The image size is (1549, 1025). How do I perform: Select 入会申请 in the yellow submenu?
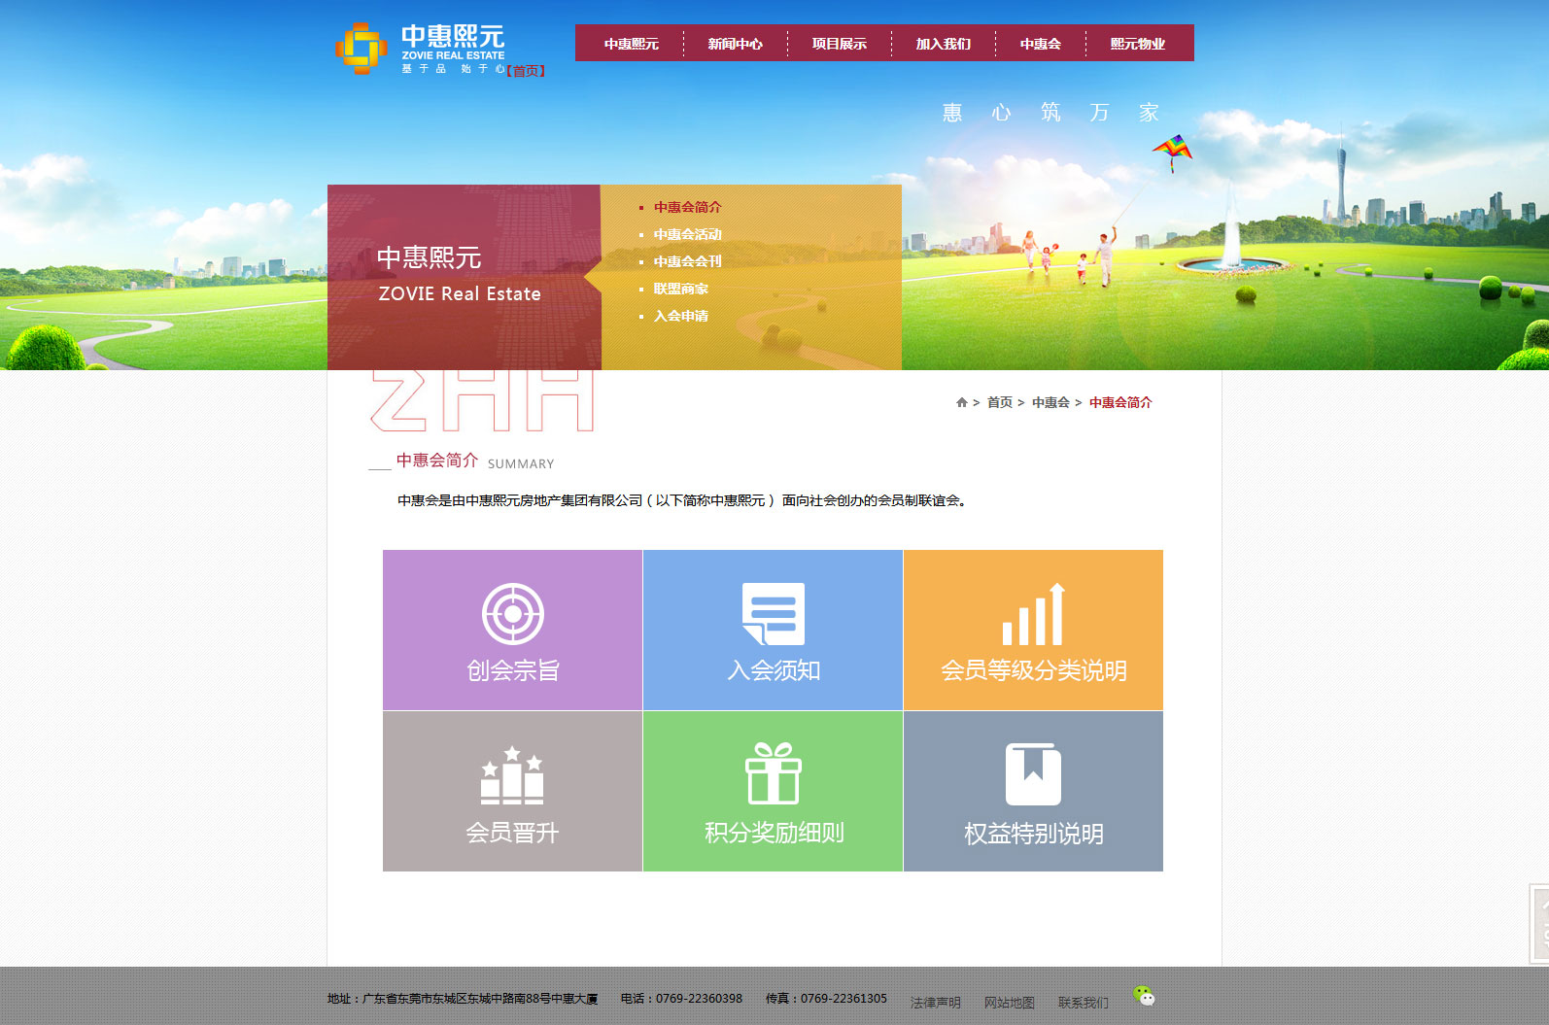pyautogui.click(x=681, y=316)
